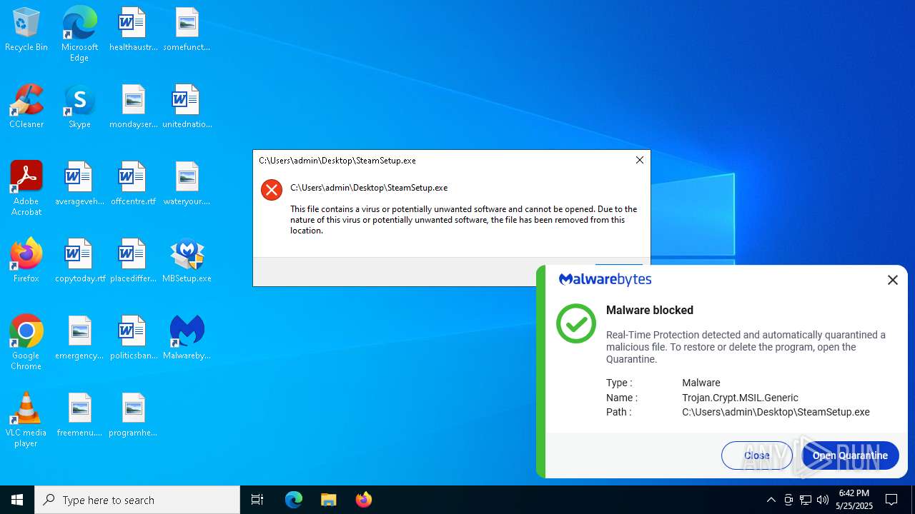Select politicsban... Word document icon

pyautogui.click(x=133, y=338)
